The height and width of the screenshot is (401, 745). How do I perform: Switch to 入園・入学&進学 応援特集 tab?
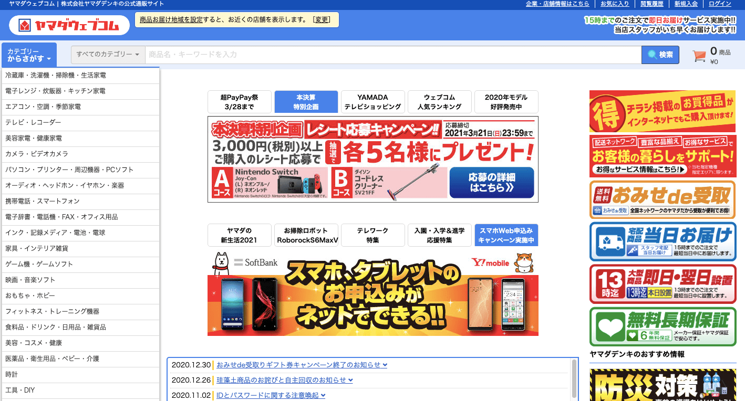[x=440, y=235]
